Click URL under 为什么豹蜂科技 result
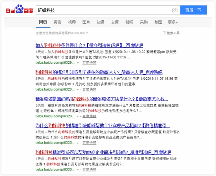The height and width of the screenshot is (176, 216). (x=55, y=143)
